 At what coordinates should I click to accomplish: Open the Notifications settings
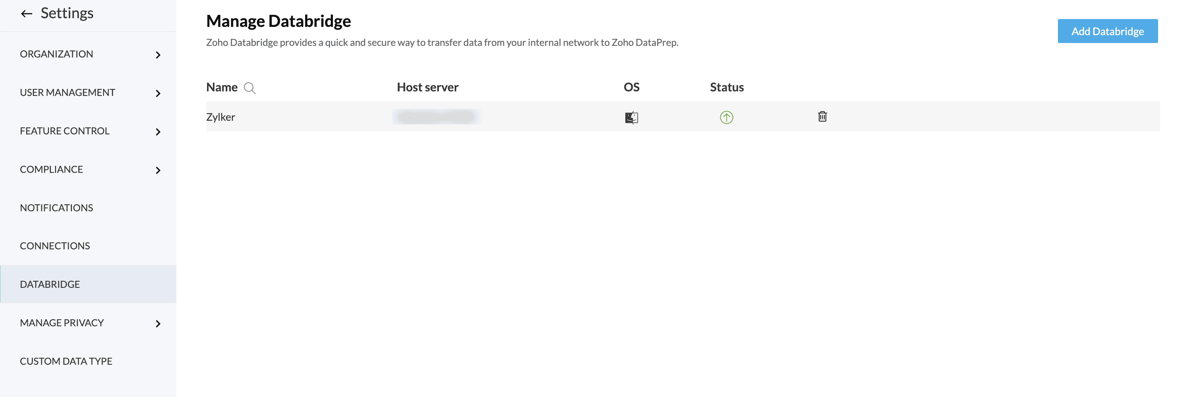click(x=56, y=208)
